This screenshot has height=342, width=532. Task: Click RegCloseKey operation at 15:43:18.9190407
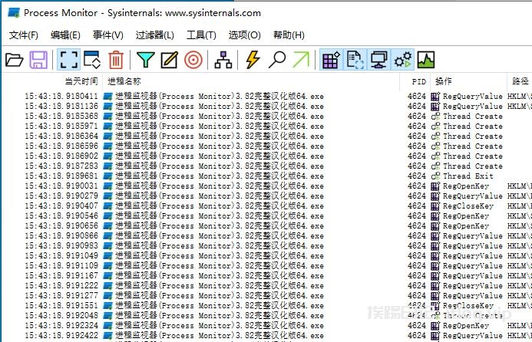(x=468, y=206)
